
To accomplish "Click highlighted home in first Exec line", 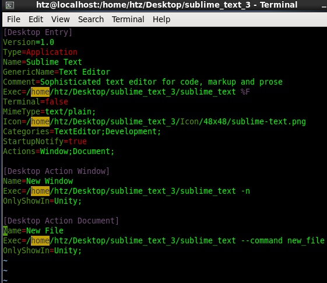I will [40, 92].
